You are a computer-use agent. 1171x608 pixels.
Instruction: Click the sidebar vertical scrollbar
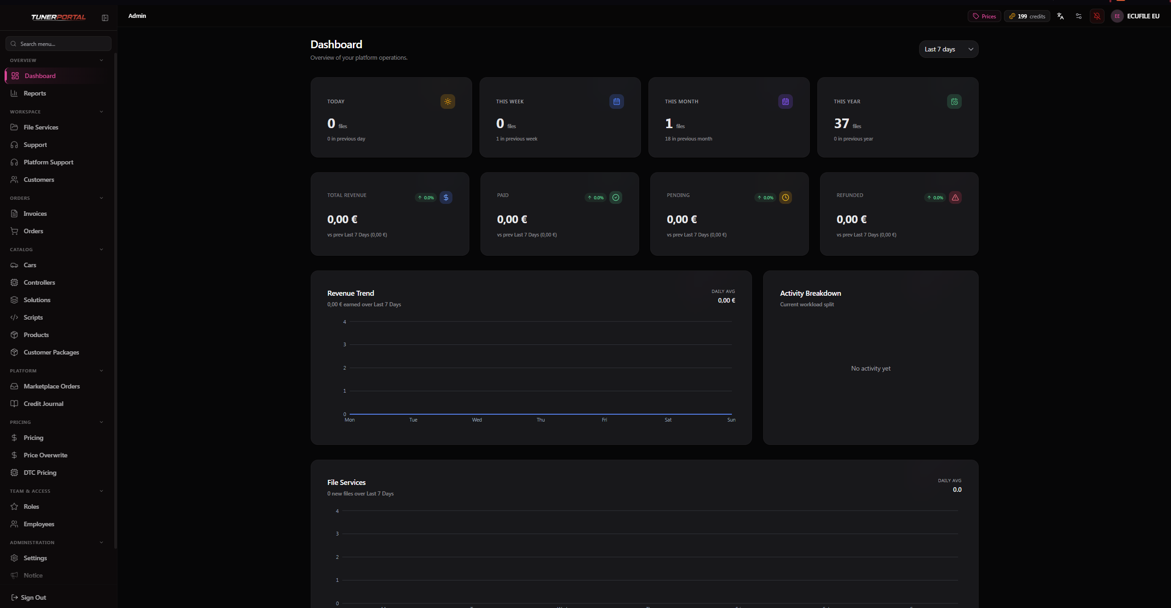tap(116, 300)
